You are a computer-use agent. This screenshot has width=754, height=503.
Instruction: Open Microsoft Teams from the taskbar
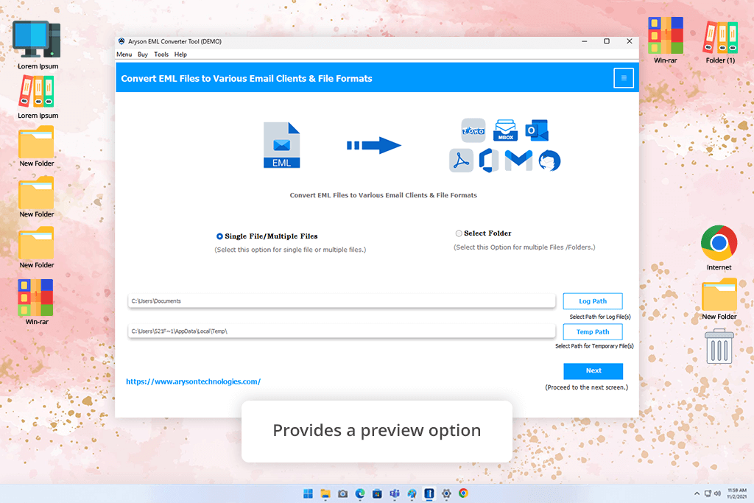click(x=395, y=493)
